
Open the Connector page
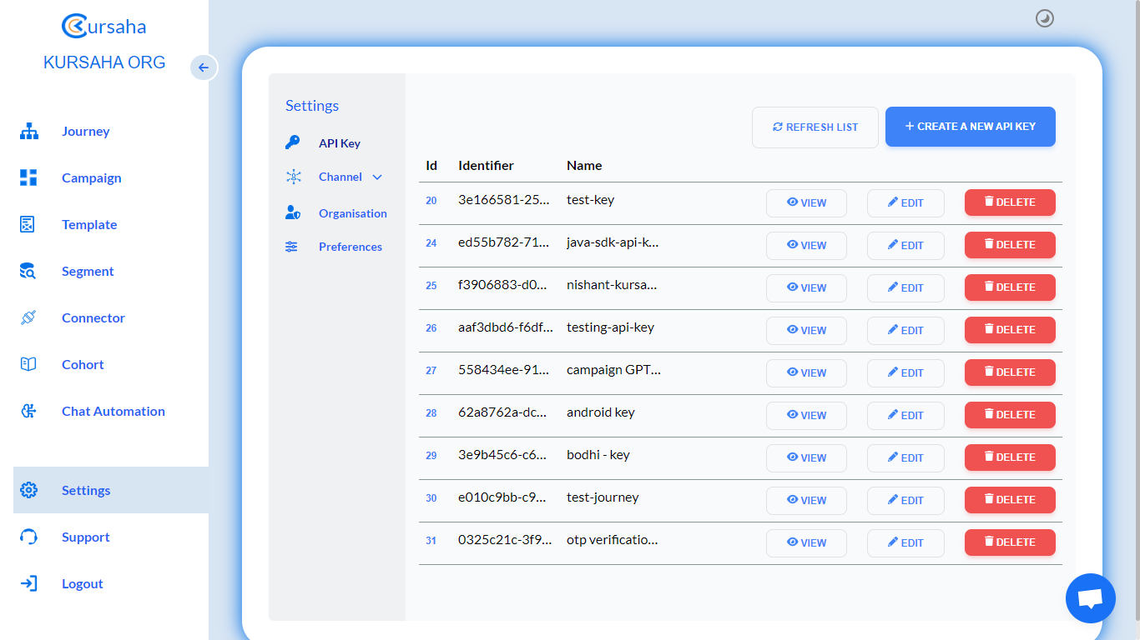click(93, 317)
